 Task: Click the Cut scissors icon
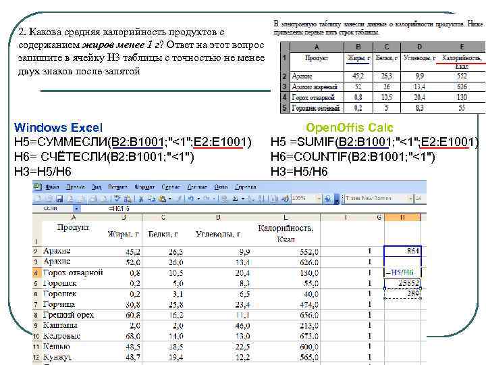point(141,199)
